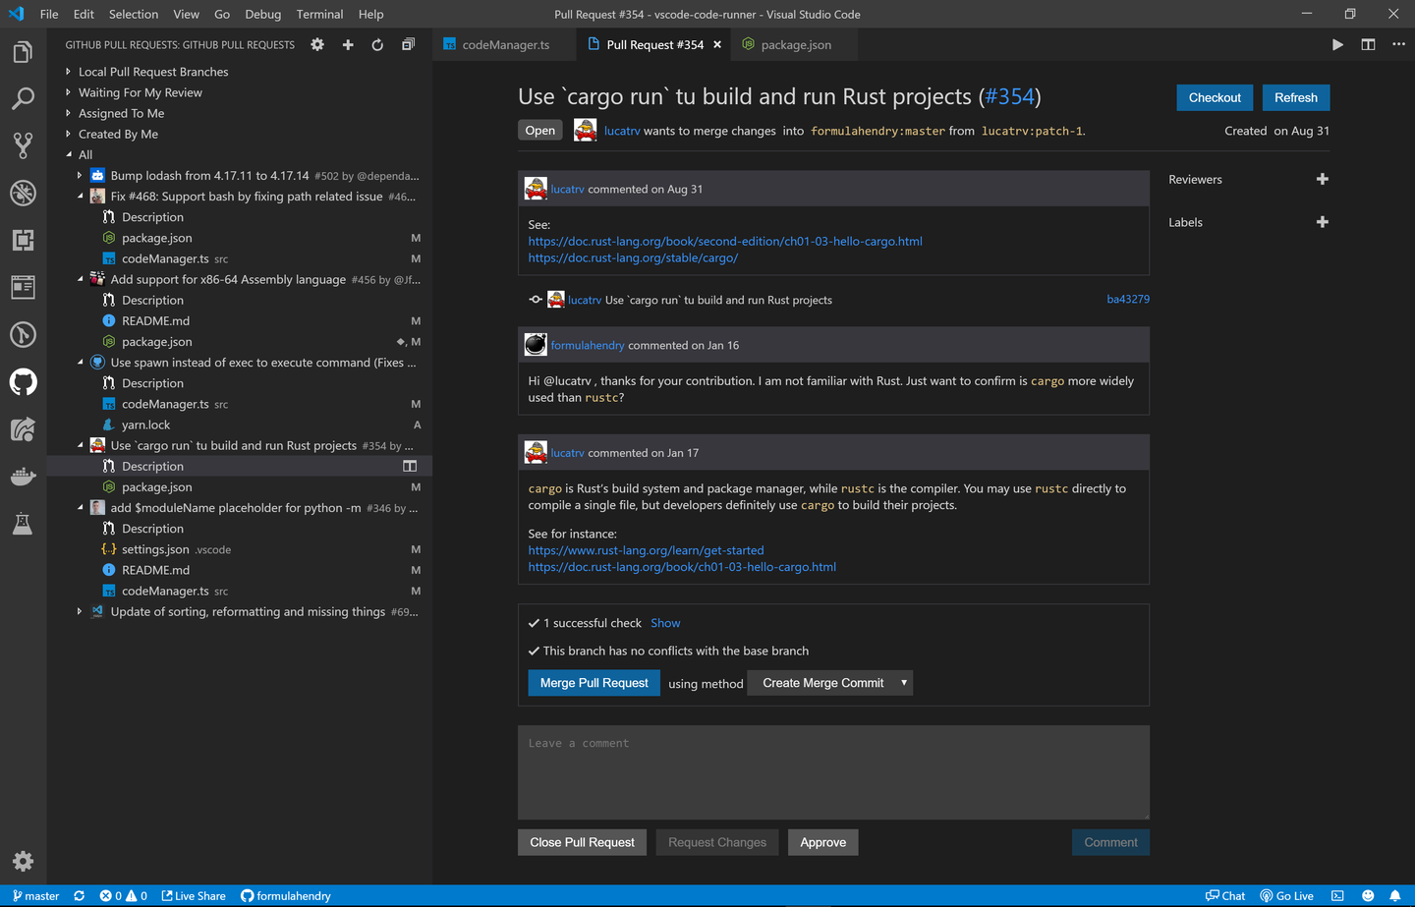Configure GitHub Pull Requests via the gear icon
This screenshot has height=907, width=1415.
tap(316, 44)
